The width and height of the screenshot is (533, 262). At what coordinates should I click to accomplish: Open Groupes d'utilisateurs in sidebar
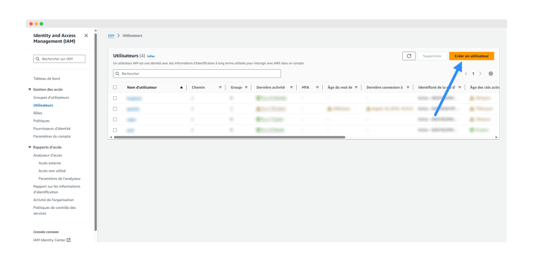tap(51, 97)
